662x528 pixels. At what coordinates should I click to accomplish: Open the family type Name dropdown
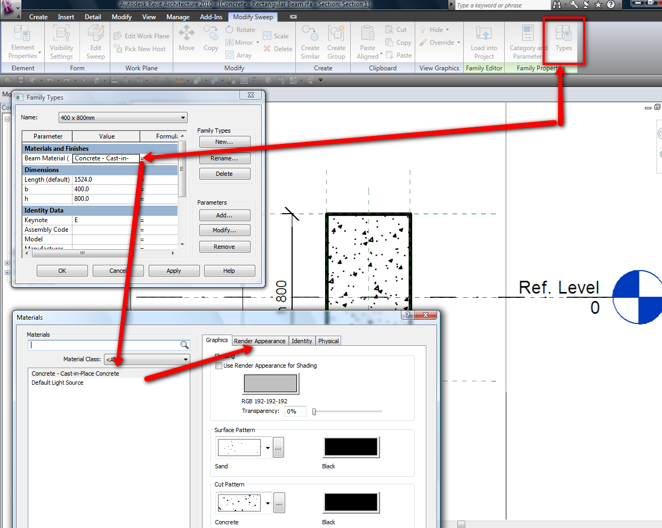point(183,118)
